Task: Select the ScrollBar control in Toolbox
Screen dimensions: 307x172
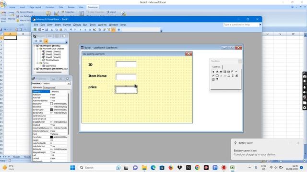Action: 232,75
